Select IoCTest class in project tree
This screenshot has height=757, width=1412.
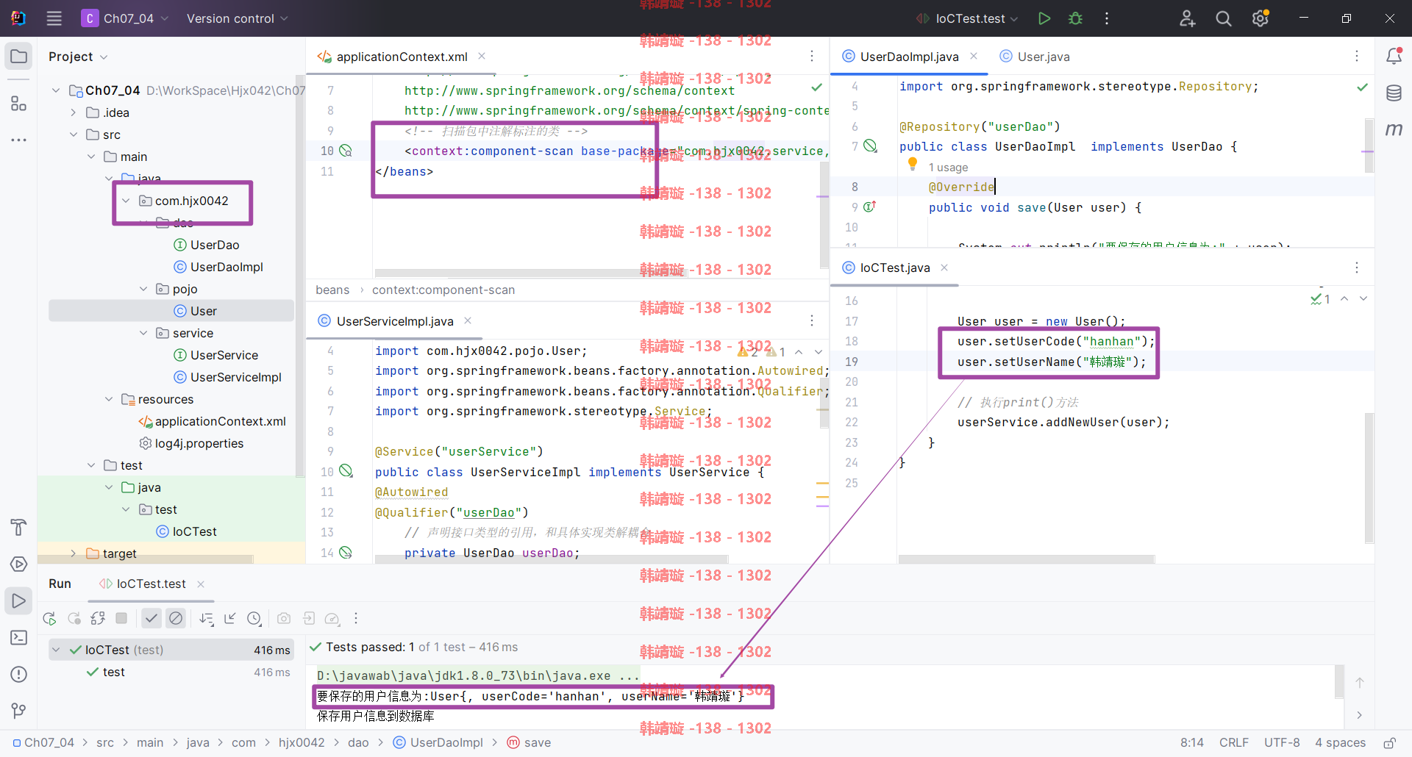(187, 531)
